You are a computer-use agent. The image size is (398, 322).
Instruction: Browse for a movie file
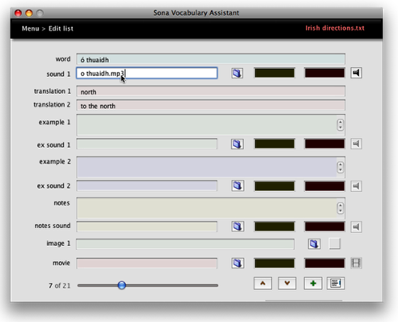point(238,263)
